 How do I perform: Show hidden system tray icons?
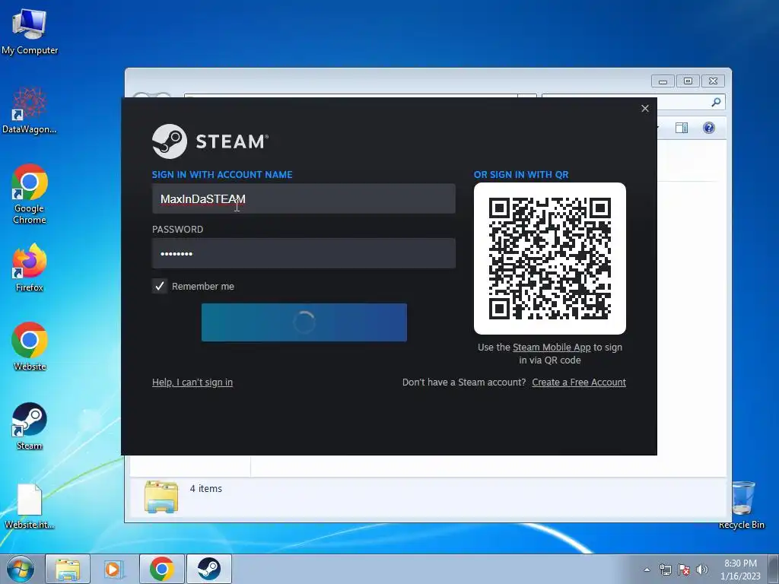(x=647, y=570)
